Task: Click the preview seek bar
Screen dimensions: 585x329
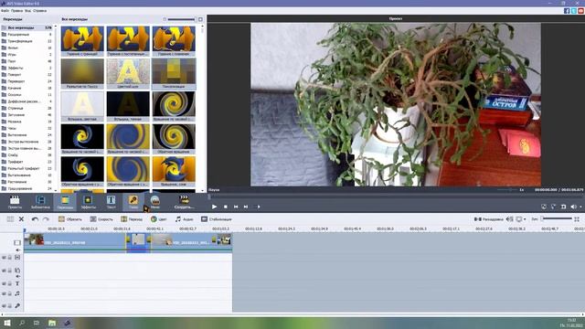Action: [396, 196]
